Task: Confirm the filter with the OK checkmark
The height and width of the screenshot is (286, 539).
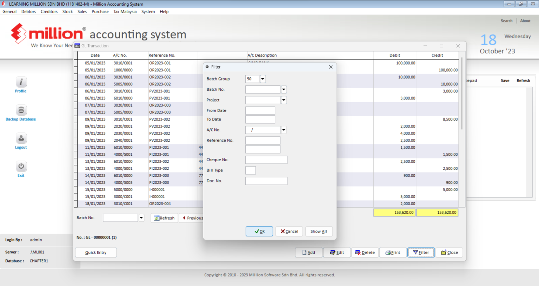Action: tap(259, 231)
